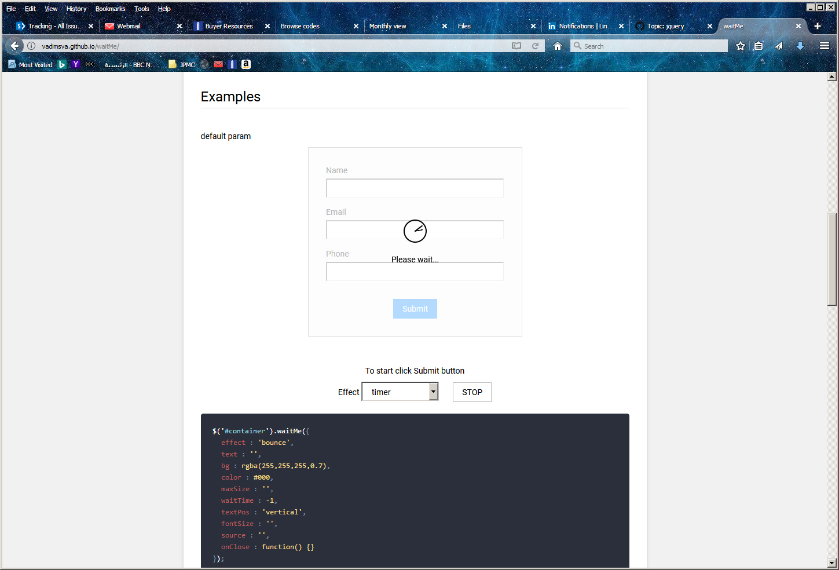
Task: Show bookmarks list icon
Action: point(759,46)
